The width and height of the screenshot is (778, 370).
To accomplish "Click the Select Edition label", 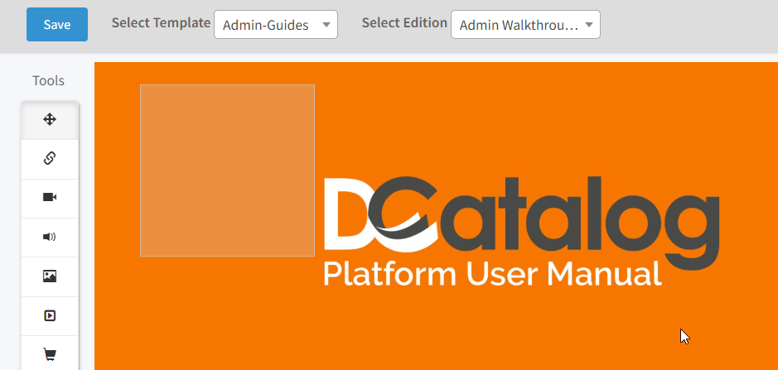I will 404,23.
